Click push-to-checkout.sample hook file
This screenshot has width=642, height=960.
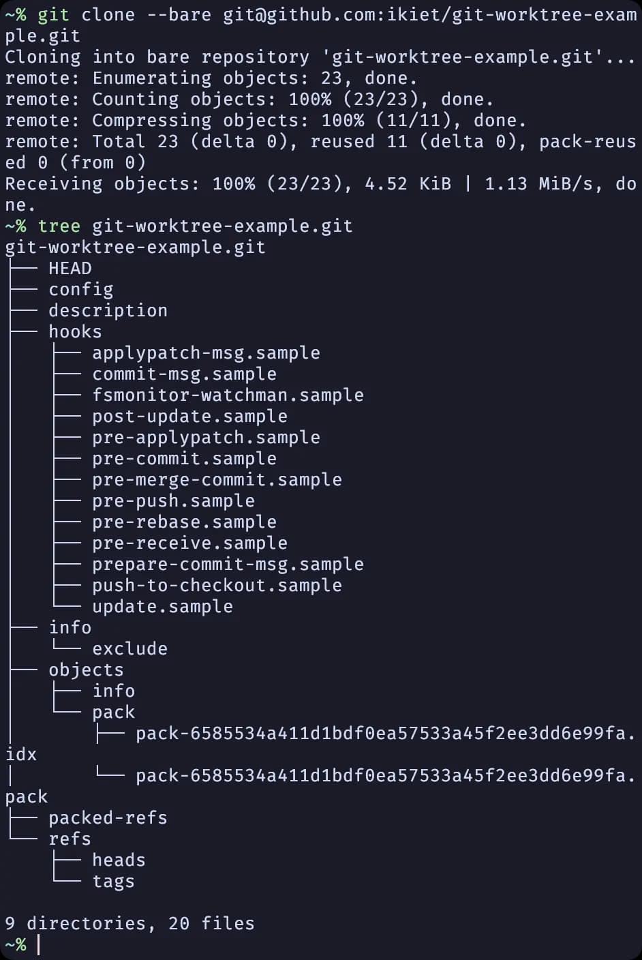[217, 585]
